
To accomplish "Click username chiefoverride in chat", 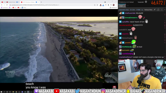I will coord(130,13).
